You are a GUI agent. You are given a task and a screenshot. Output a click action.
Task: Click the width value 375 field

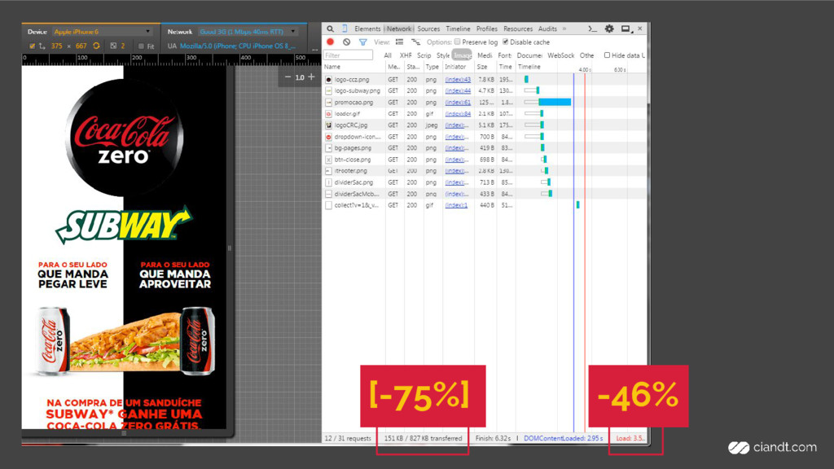click(56, 46)
